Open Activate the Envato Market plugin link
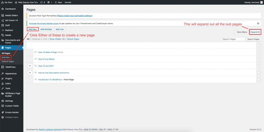Screen dimensions: 264x132 point(44,23)
